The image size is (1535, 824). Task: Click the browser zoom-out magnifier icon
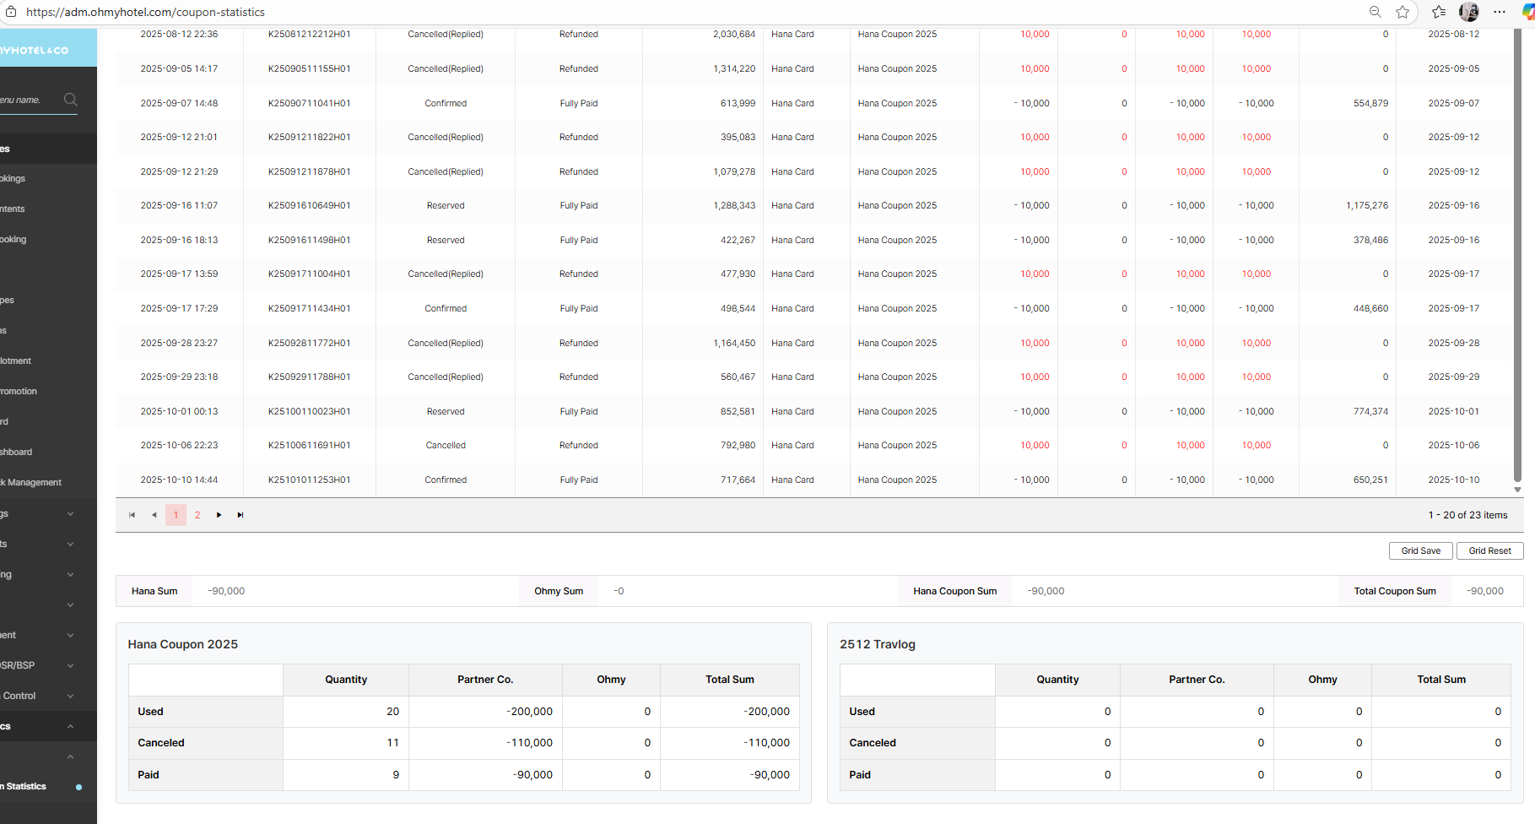click(x=1375, y=12)
